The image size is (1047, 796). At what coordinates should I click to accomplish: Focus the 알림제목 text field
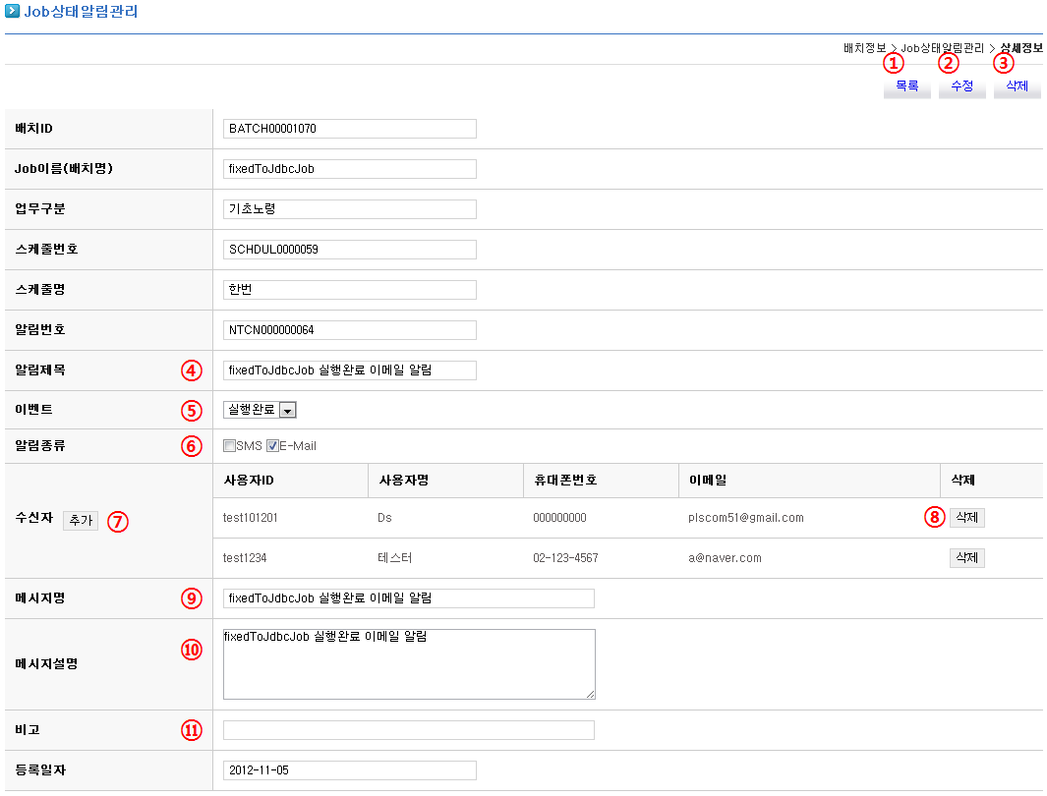(349, 370)
